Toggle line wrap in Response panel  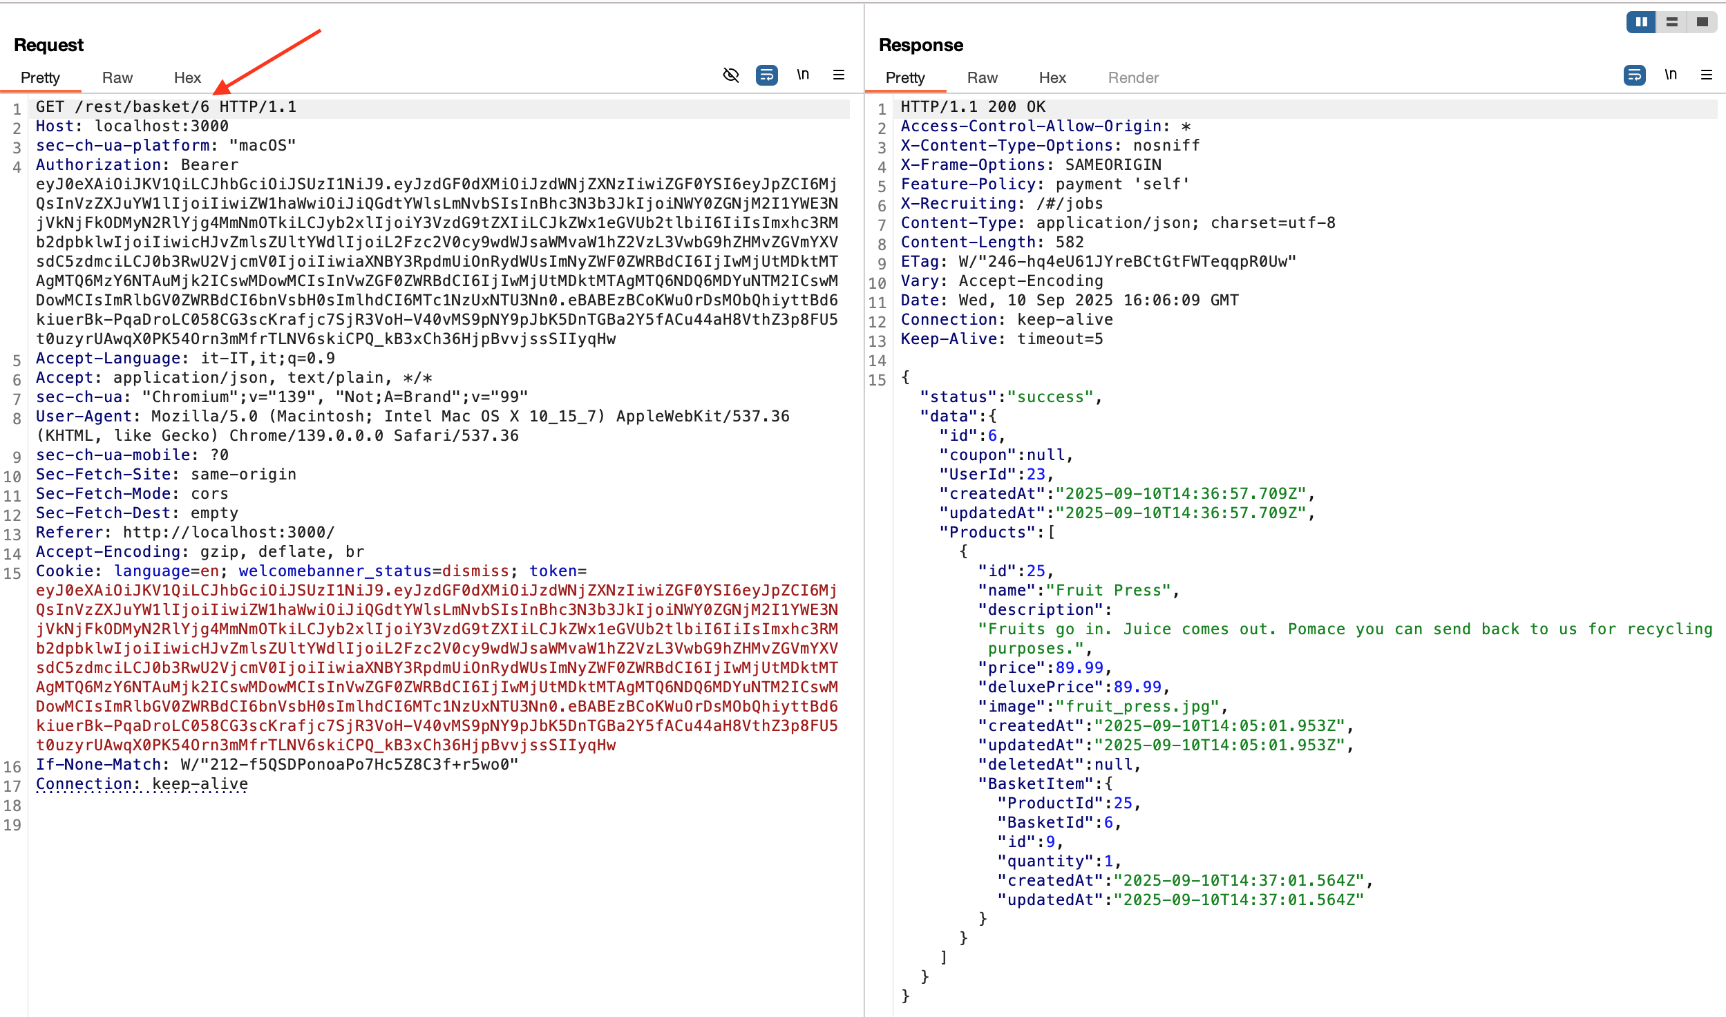click(x=1634, y=75)
